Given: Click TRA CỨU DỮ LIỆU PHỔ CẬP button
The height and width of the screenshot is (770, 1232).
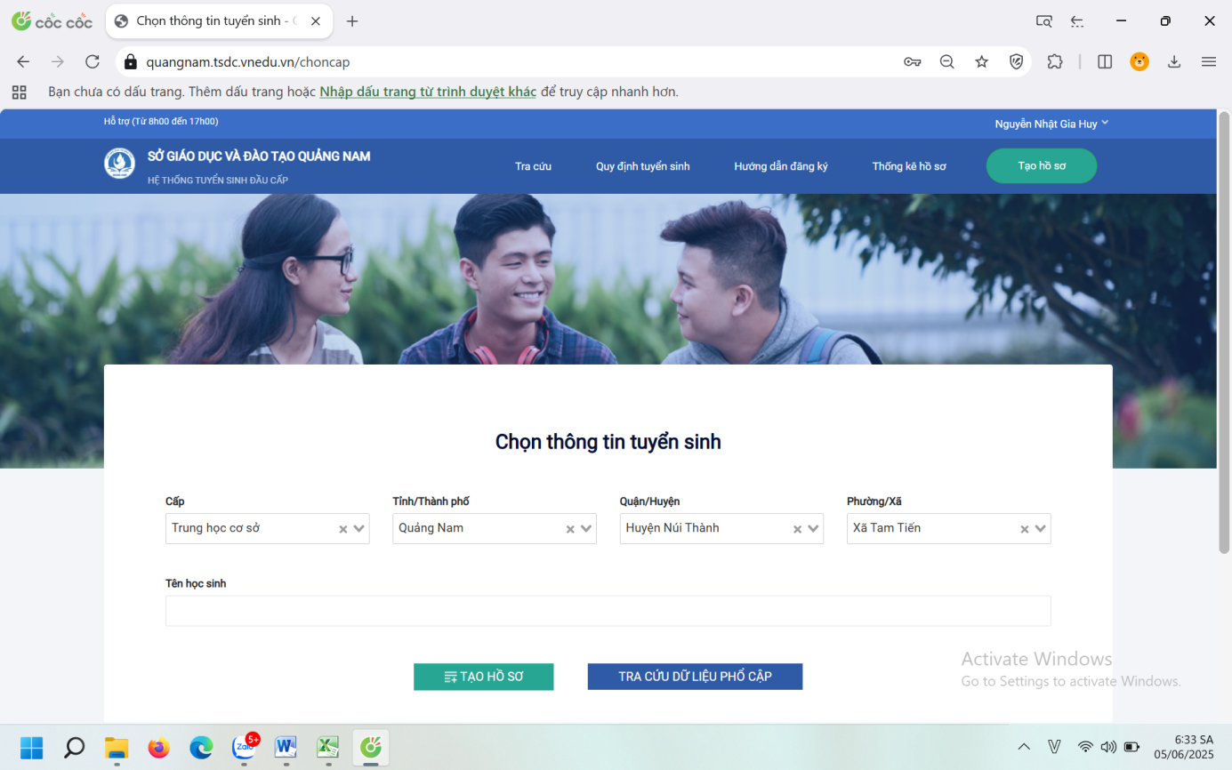Looking at the screenshot, I should [695, 677].
